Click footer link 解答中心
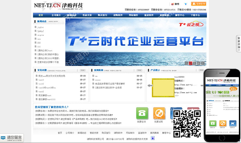This screenshot has height=143, width=241. [167, 133]
